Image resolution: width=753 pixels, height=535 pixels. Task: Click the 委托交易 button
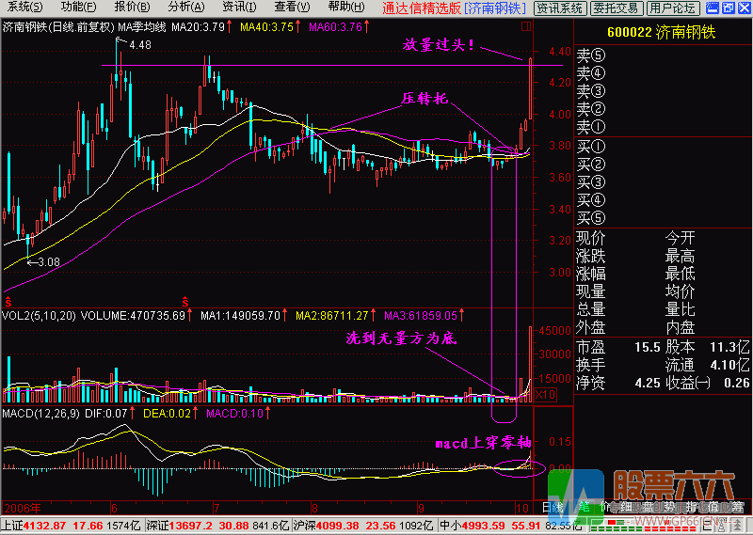(x=616, y=8)
